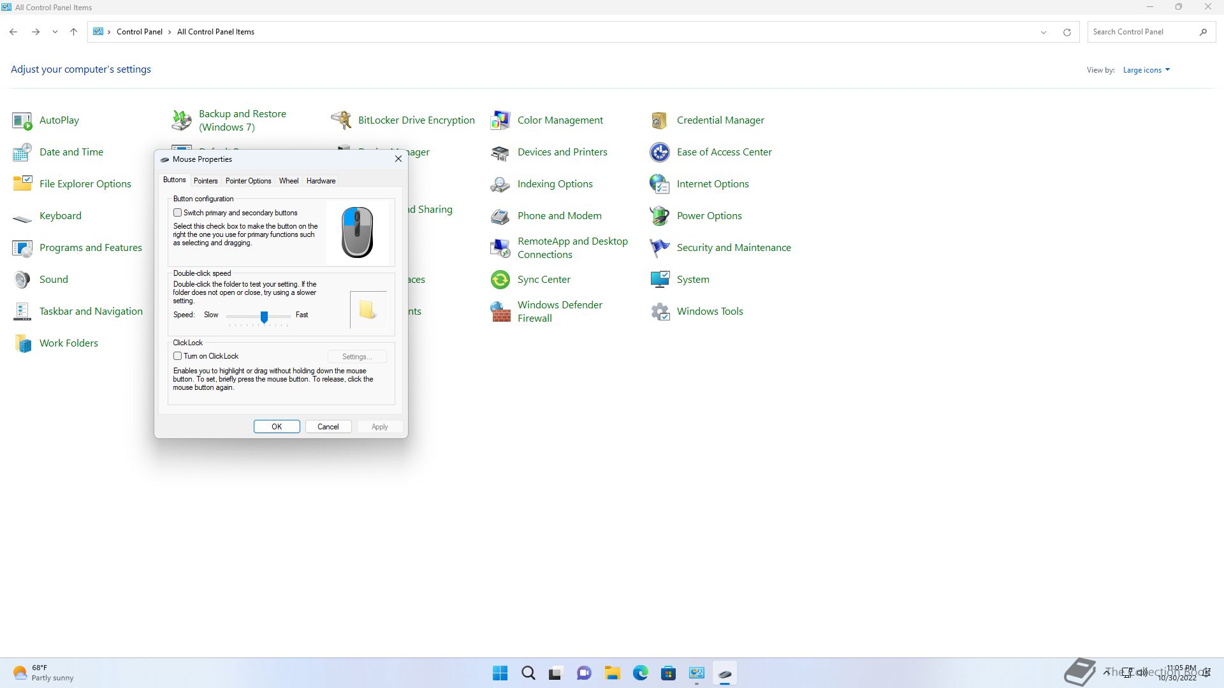Open View by Large icons dropdown
1224x688 pixels.
tap(1146, 70)
